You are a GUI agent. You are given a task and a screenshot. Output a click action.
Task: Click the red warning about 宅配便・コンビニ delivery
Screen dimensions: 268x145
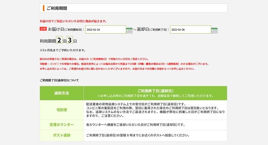(124, 64)
